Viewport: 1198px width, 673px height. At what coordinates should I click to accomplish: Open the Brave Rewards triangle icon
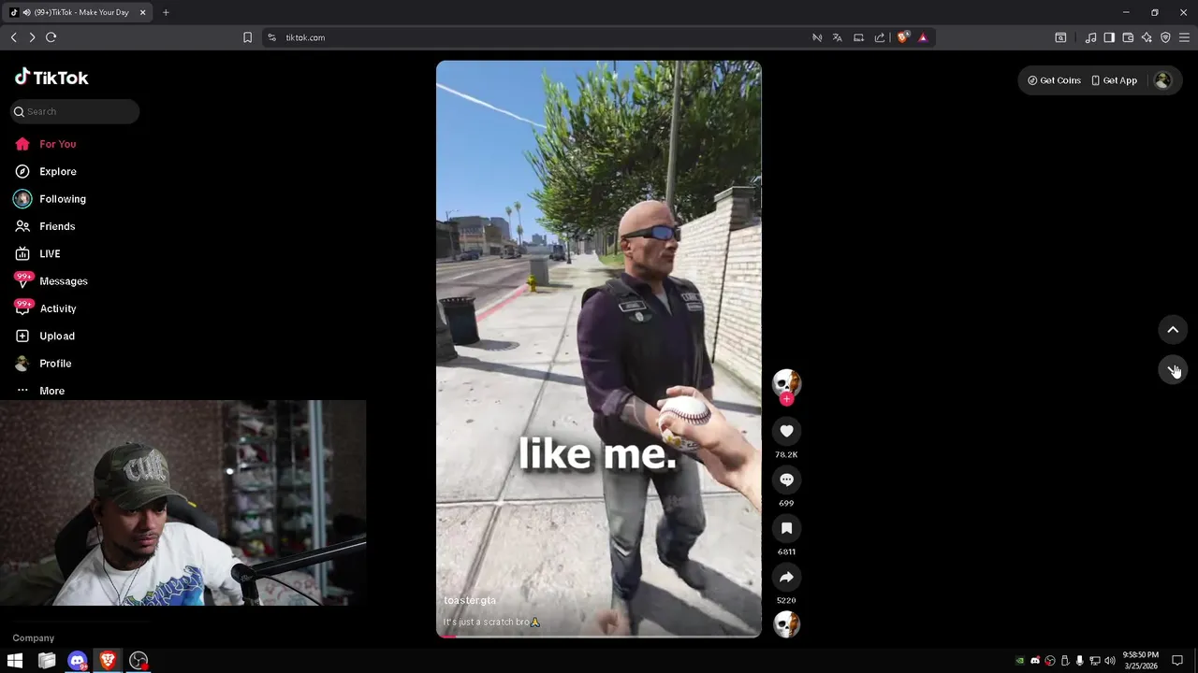click(923, 37)
